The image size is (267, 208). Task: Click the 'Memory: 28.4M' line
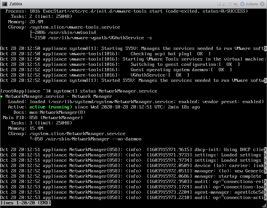(x=25, y=22)
